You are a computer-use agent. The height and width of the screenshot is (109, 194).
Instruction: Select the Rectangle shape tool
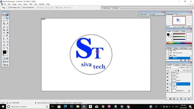tap(7, 42)
